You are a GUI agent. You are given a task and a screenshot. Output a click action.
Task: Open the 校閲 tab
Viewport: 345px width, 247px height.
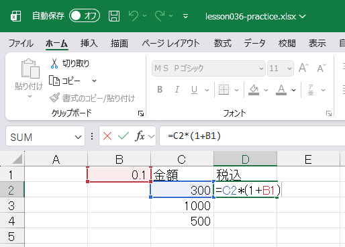click(287, 43)
